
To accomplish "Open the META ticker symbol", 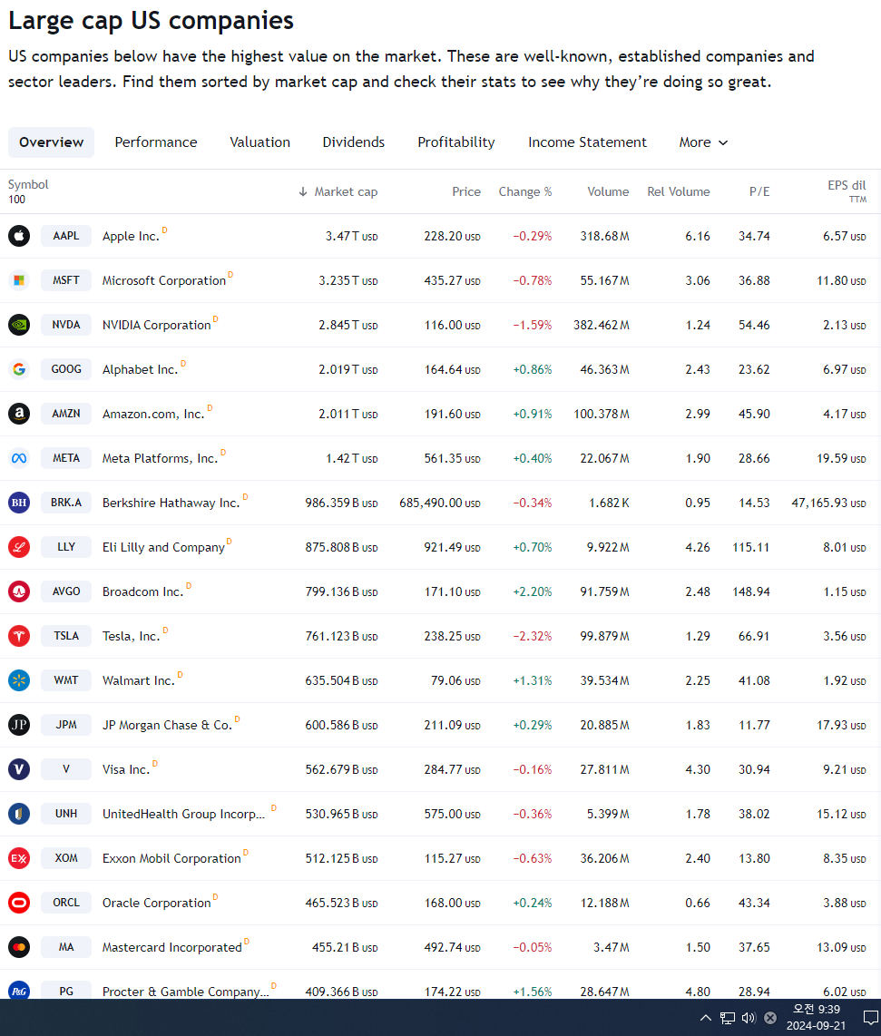I will pos(66,458).
